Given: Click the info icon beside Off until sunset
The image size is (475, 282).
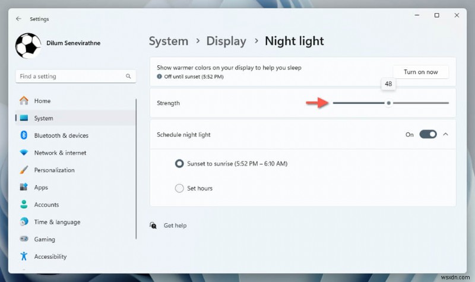Looking at the screenshot, I should tap(159, 77).
